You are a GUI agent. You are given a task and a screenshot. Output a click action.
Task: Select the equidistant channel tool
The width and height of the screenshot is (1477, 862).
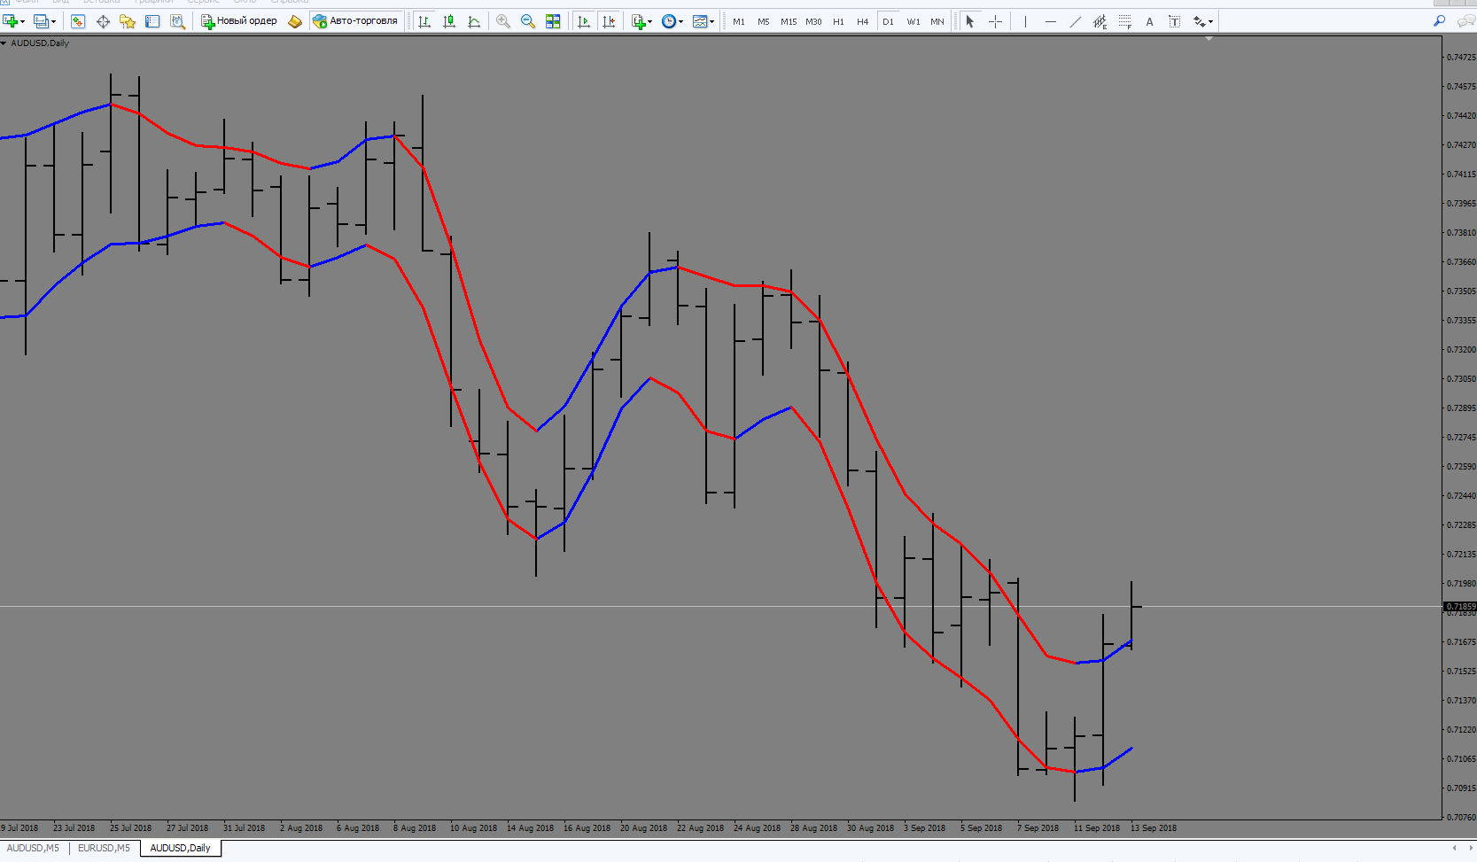coord(1100,21)
